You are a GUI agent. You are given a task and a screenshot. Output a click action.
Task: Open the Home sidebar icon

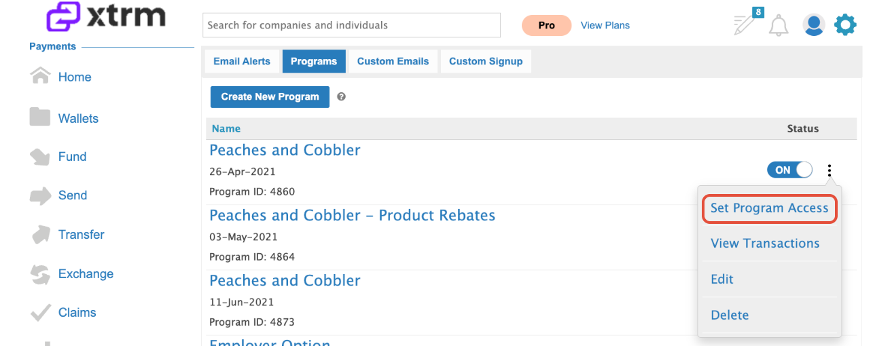pyautogui.click(x=40, y=77)
